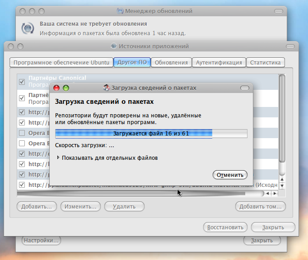Click the scroll down arrow of sources list
The image size is (308, 260).
tap(282, 186)
